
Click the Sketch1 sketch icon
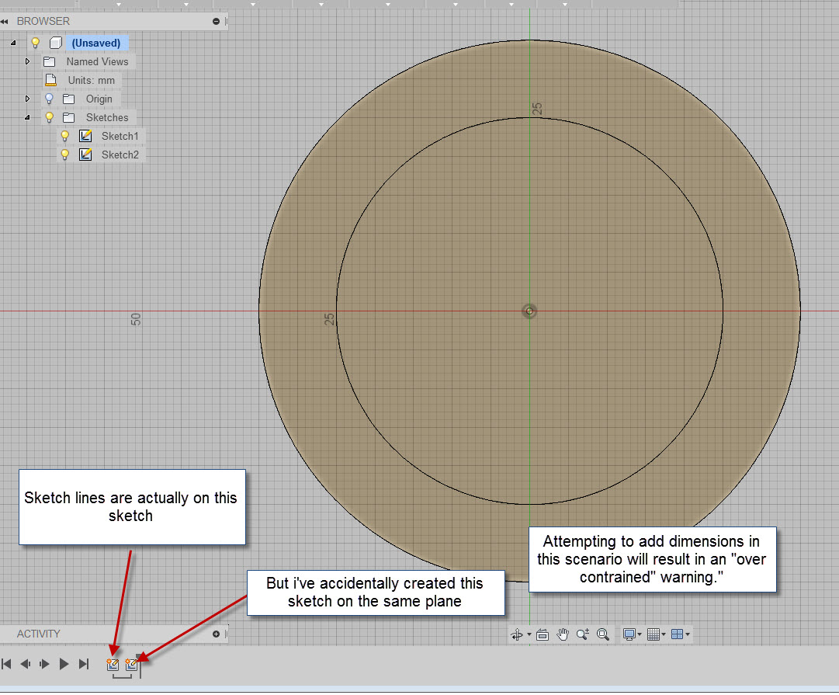[85, 136]
